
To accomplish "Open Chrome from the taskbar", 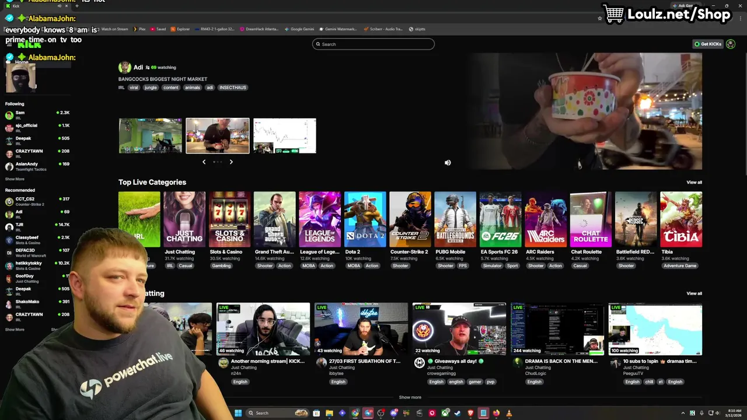I will (x=355, y=413).
